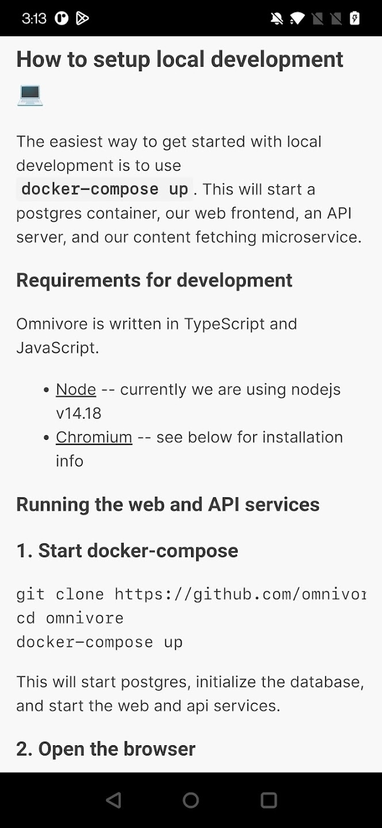Image resolution: width=382 pixels, height=828 pixels.
Task: Tap the "How to setup local development" heading
Action: [179, 59]
